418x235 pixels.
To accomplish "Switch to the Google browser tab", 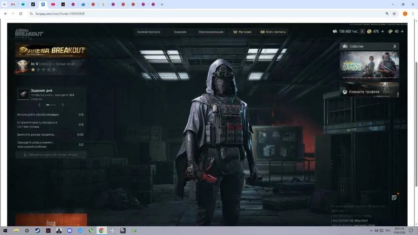I will [103, 5].
